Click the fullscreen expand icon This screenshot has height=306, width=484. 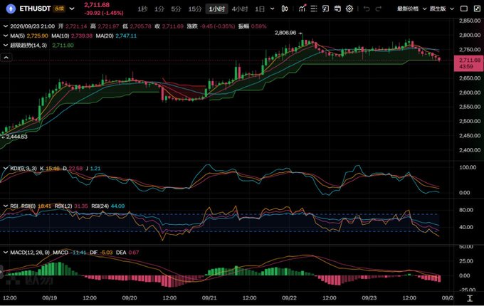(477, 9)
